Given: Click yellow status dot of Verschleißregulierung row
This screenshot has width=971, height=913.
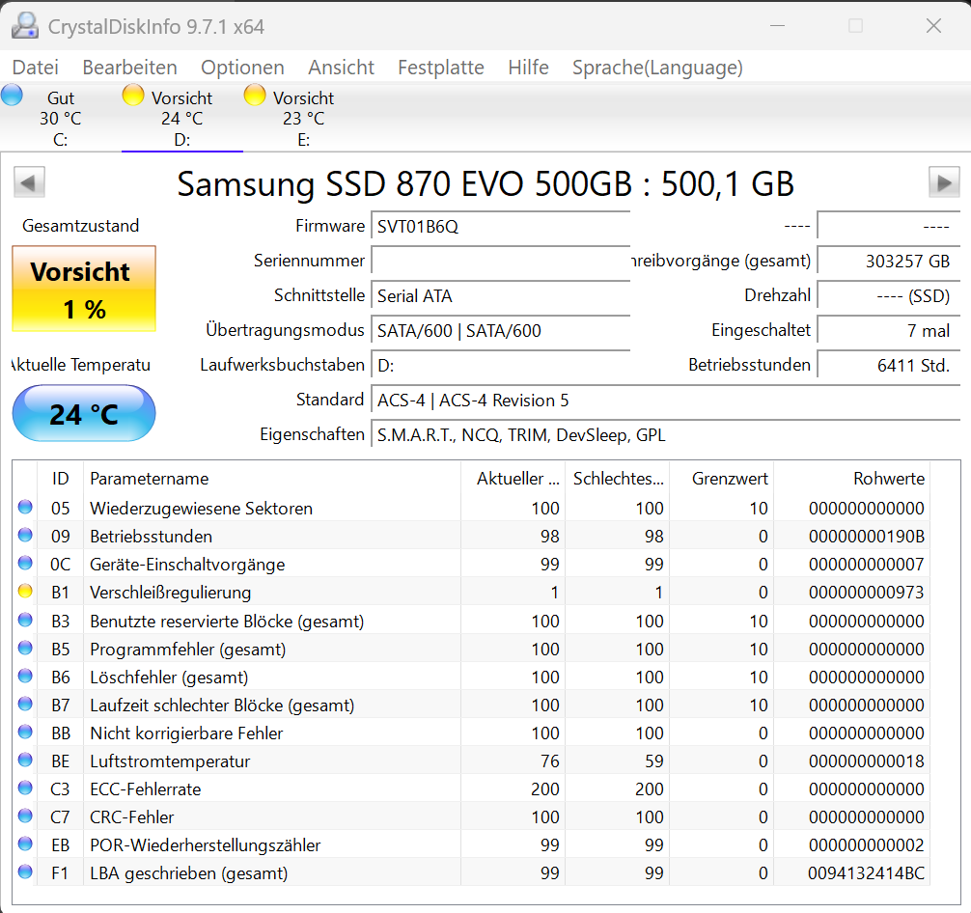Looking at the screenshot, I should tap(25, 591).
